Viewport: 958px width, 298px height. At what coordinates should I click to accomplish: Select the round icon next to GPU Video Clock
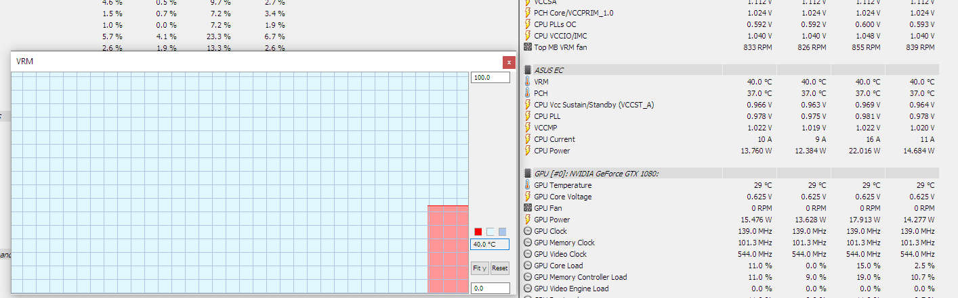point(528,254)
